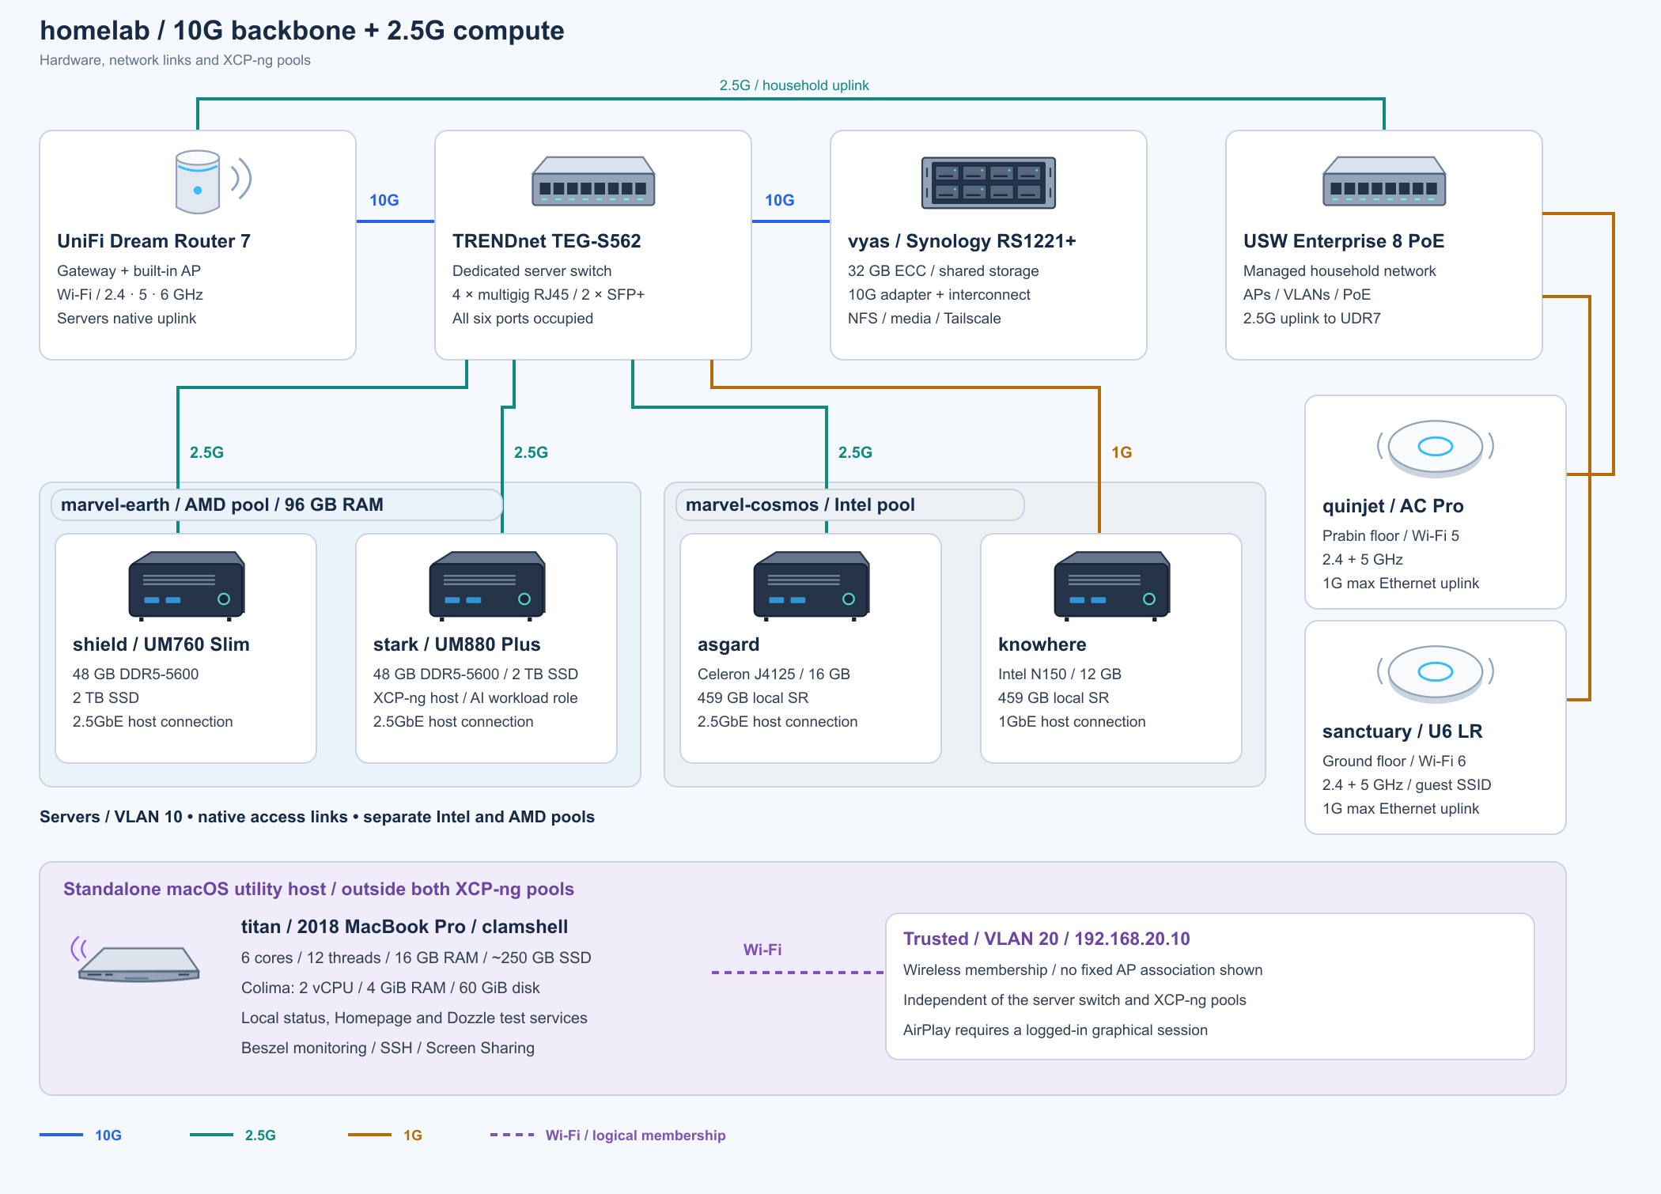The height and width of the screenshot is (1194, 1661).
Task: Click the 'UniFi Dream Router 7' title
Action: click(x=153, y=241)
